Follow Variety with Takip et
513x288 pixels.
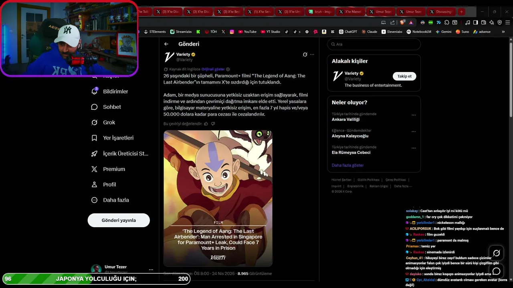point(404,76)
